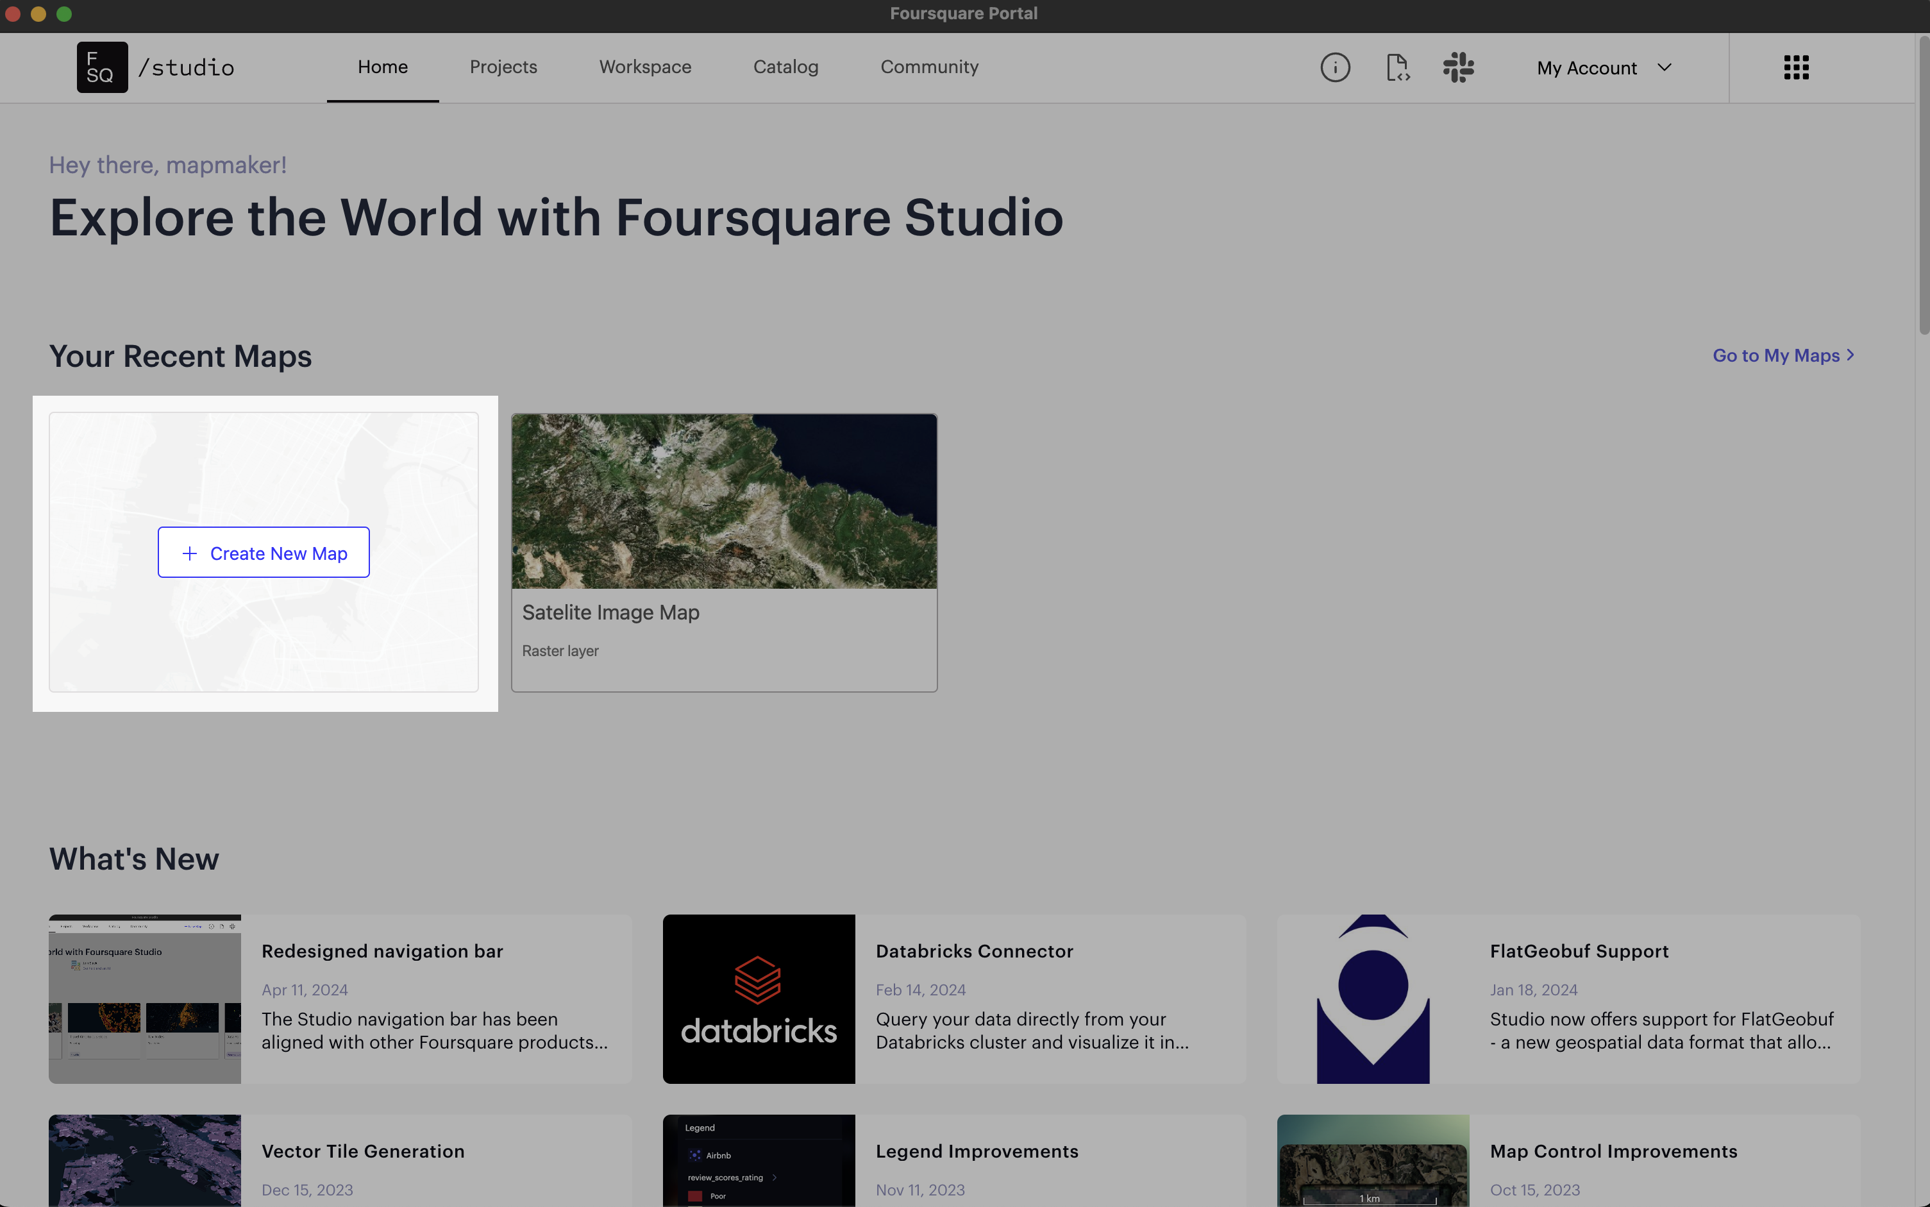Click the Nov 11, 2023 date
The image size is (1930, 1207).
[x=920, y=1190]
